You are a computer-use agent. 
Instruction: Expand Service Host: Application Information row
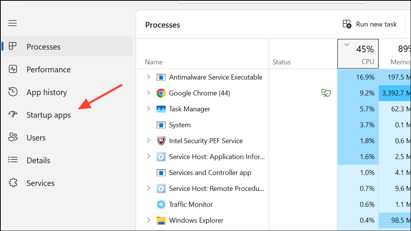(148, 156)
